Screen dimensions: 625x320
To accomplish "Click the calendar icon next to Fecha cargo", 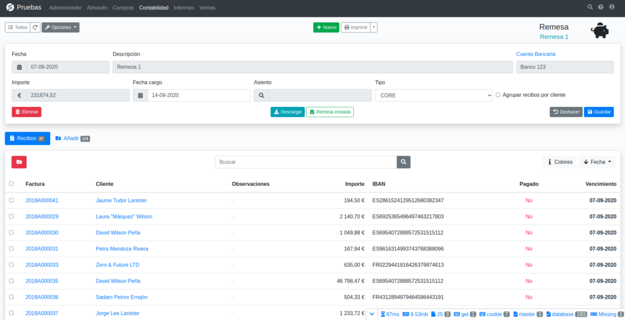I will 140,95.
